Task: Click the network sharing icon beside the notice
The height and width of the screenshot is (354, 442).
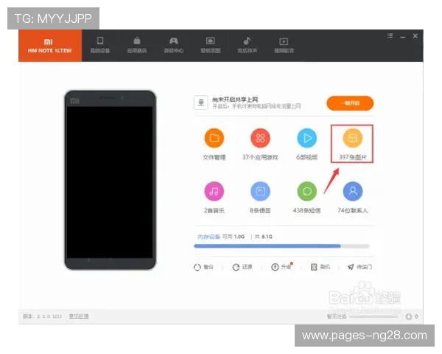Action: (201, 103)
